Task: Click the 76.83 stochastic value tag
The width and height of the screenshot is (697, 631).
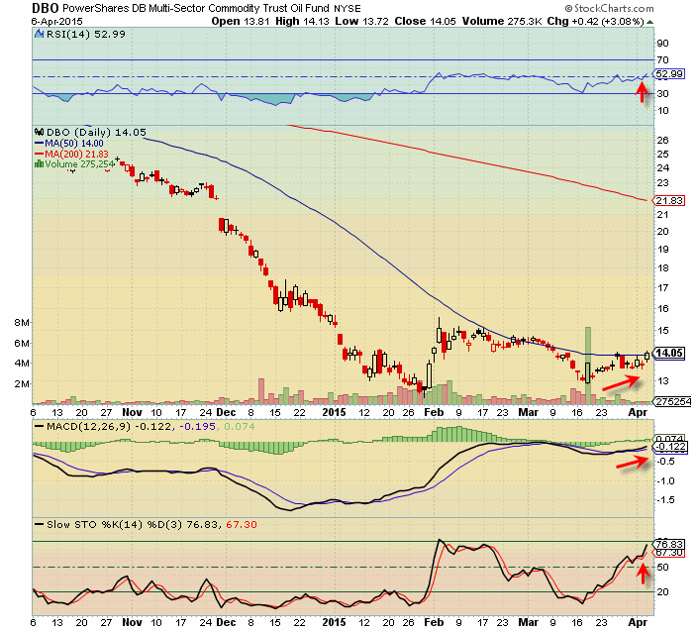Action: (x=668, y=544)
